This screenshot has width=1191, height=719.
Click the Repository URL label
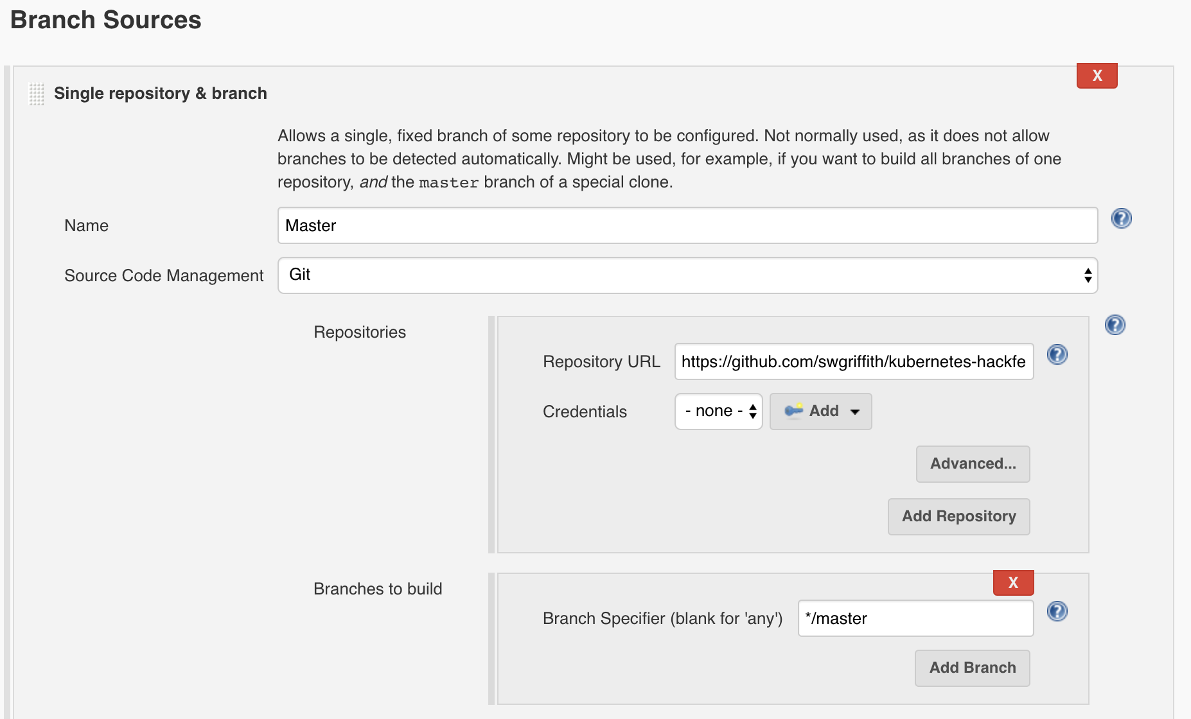click(601, 361)
